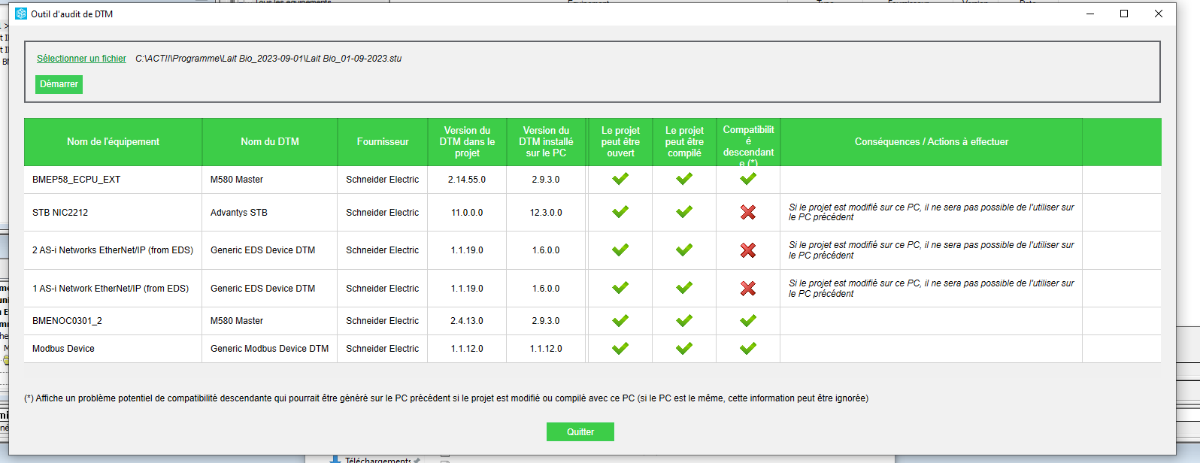Select the BMEP58_ECPU_EXT equipment cell
Image resolution: width=1200 pixels, height=463 pixels.
coord(76,180)
